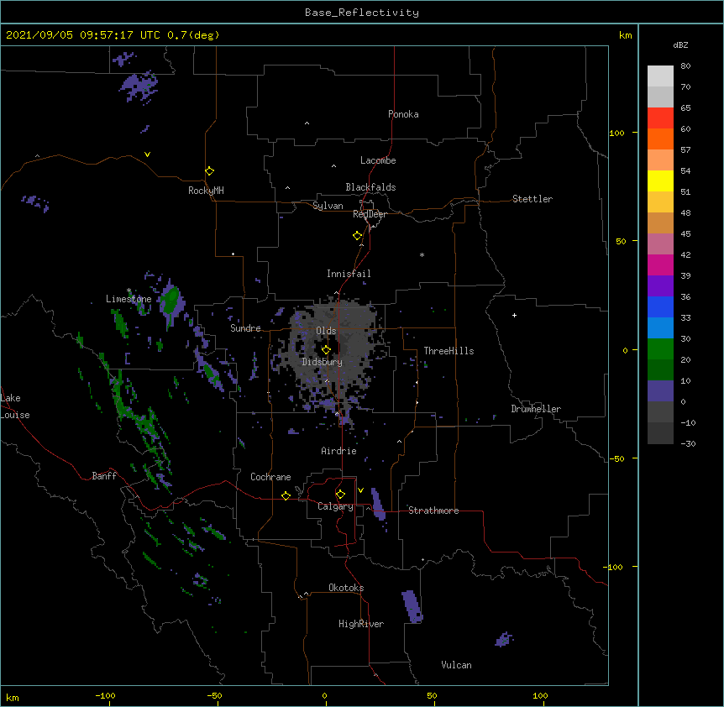Click the HighRiver label
724x707 pixels.
(361, 624)
